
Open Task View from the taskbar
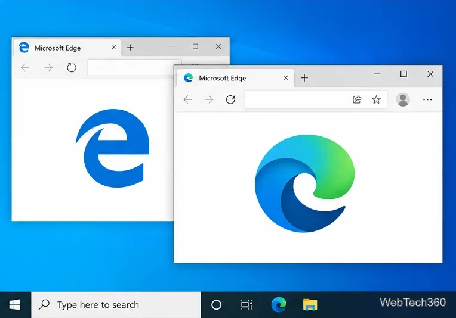tap(247, 305)
